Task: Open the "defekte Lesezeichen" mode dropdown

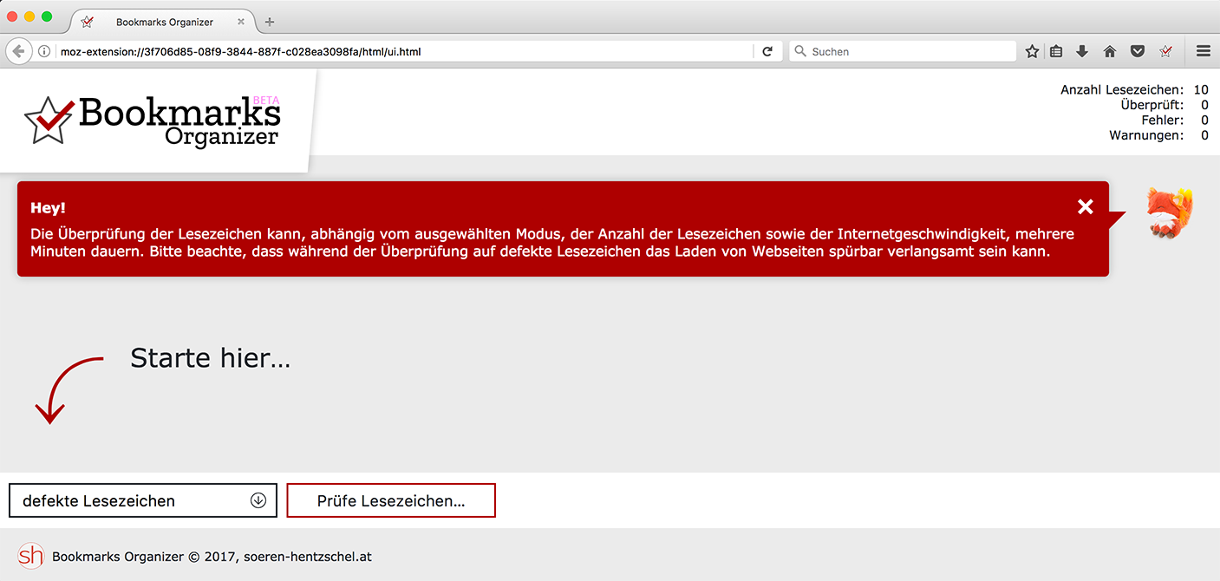Action: (x=143, y=500)
